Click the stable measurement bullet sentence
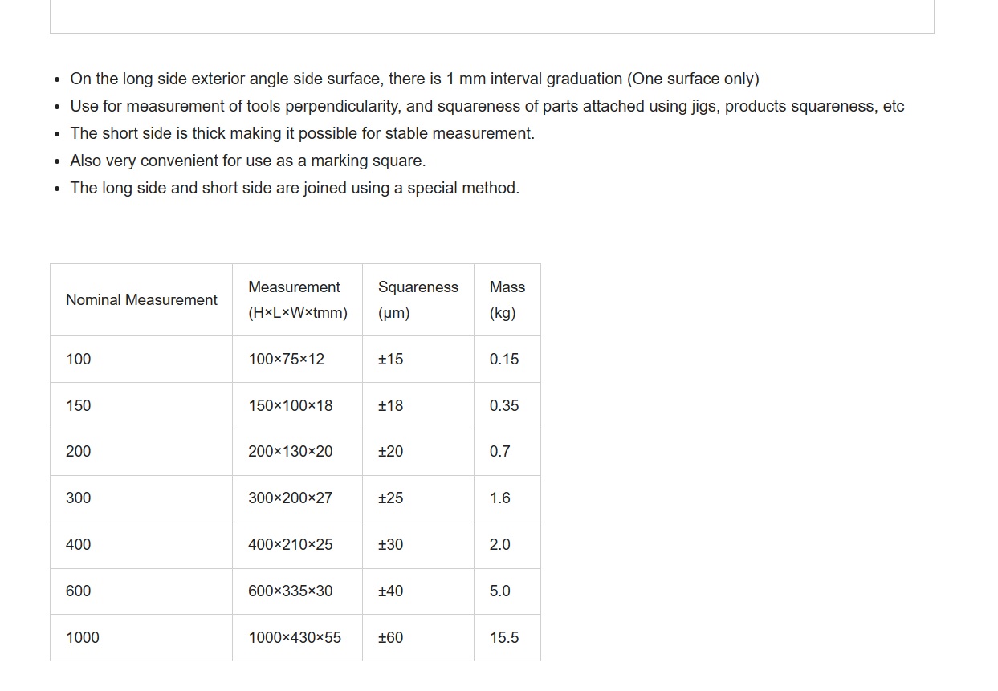 click(302, 133)
